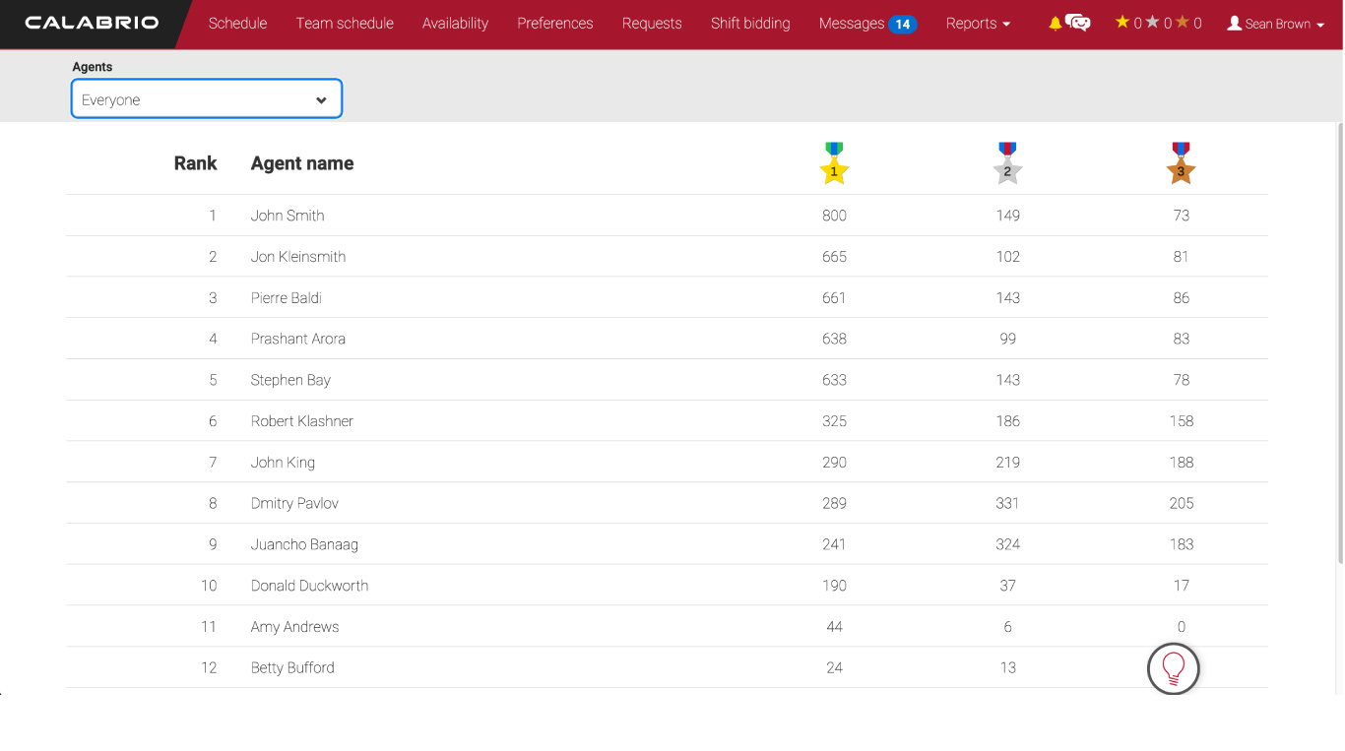Click the silver medal column header
The height and width of the screenshot is (751, 1345).
click(1007, 163)
